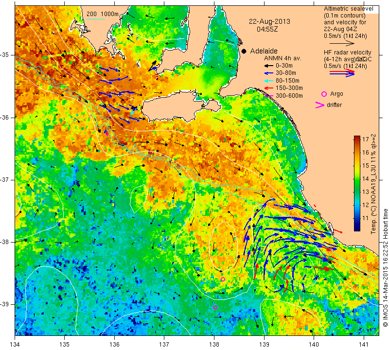389x350 pixels.
Task: Click the Argo float circle just below latitude -39
Action: tap(215, 308)
